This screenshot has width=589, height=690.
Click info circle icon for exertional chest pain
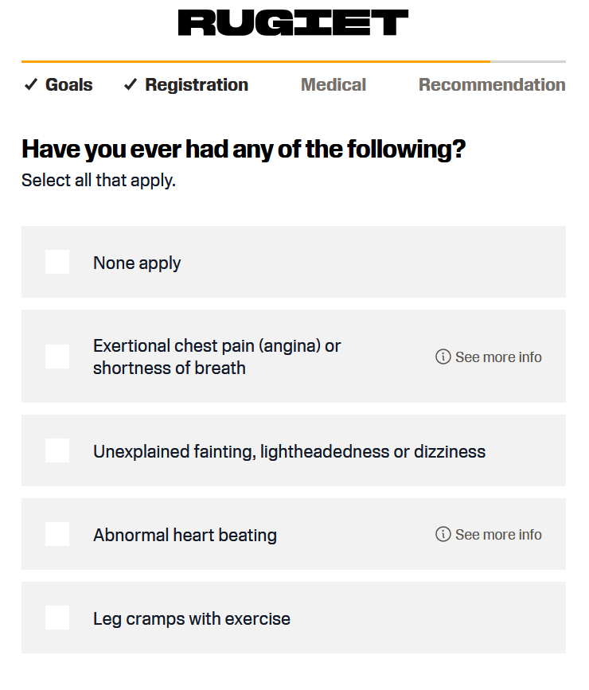point(443,357)
